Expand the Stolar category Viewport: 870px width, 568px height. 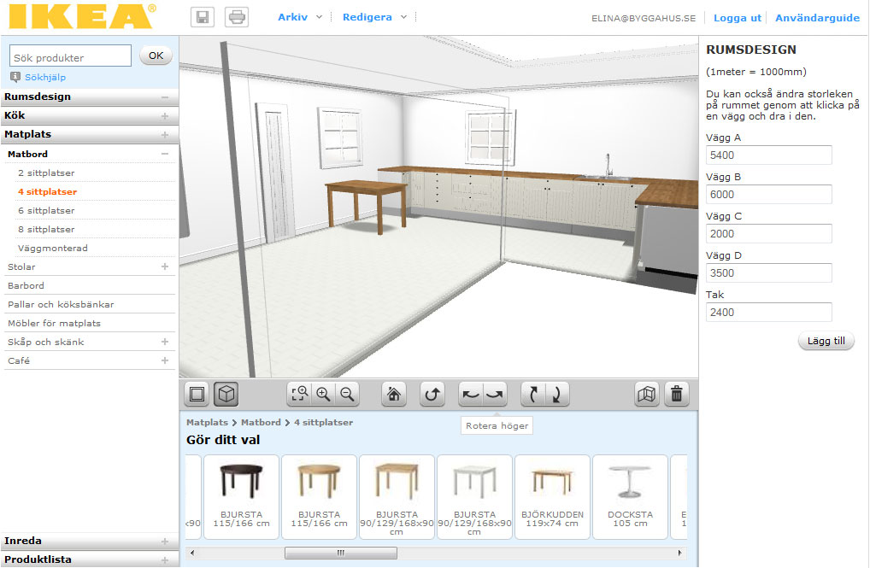click(x=165, y=267)
